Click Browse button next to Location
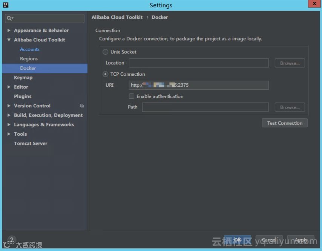Screen dimensions: 322x251 (290, 63)
